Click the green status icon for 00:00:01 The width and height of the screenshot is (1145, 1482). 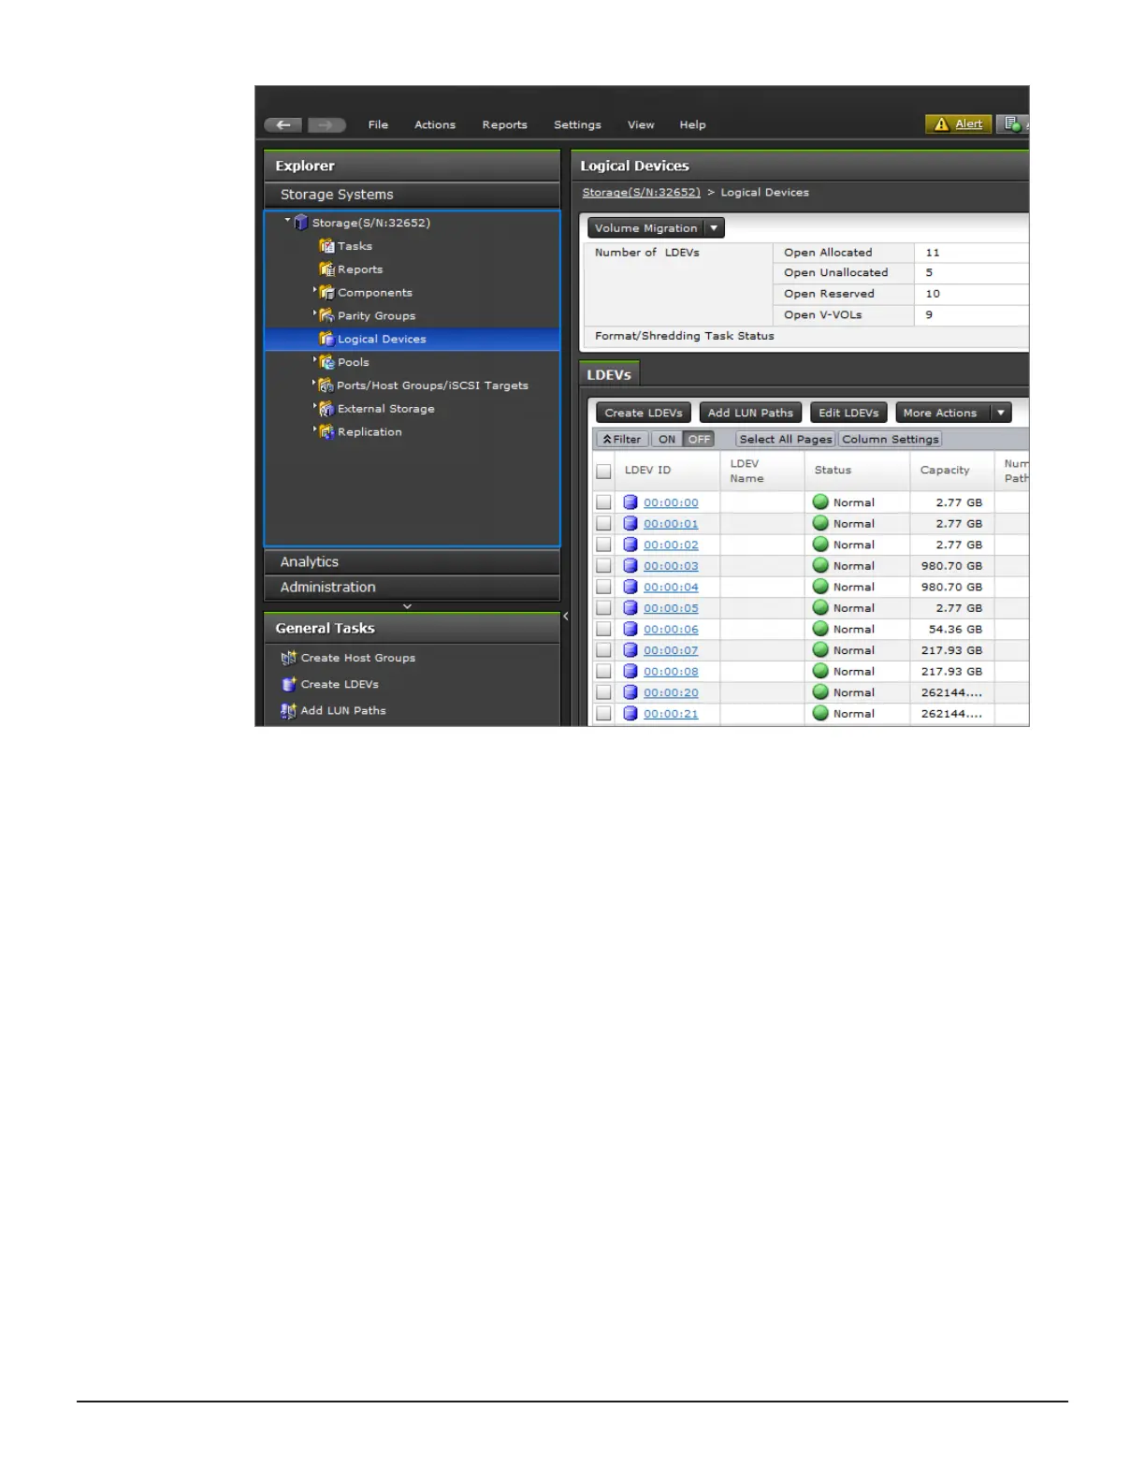tap(820, 523)
